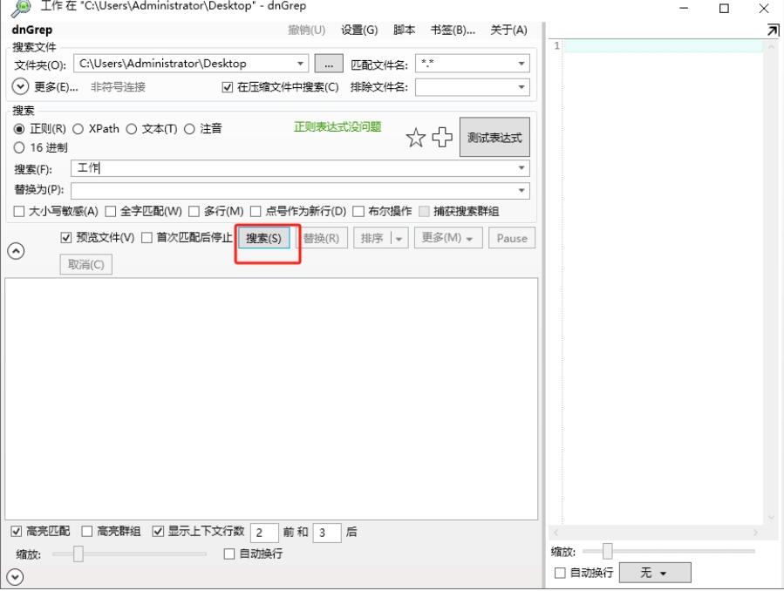Click the 测试表达式 button
Image resolution: width=784 pixels, height=591 pixels.
point(494,138)
